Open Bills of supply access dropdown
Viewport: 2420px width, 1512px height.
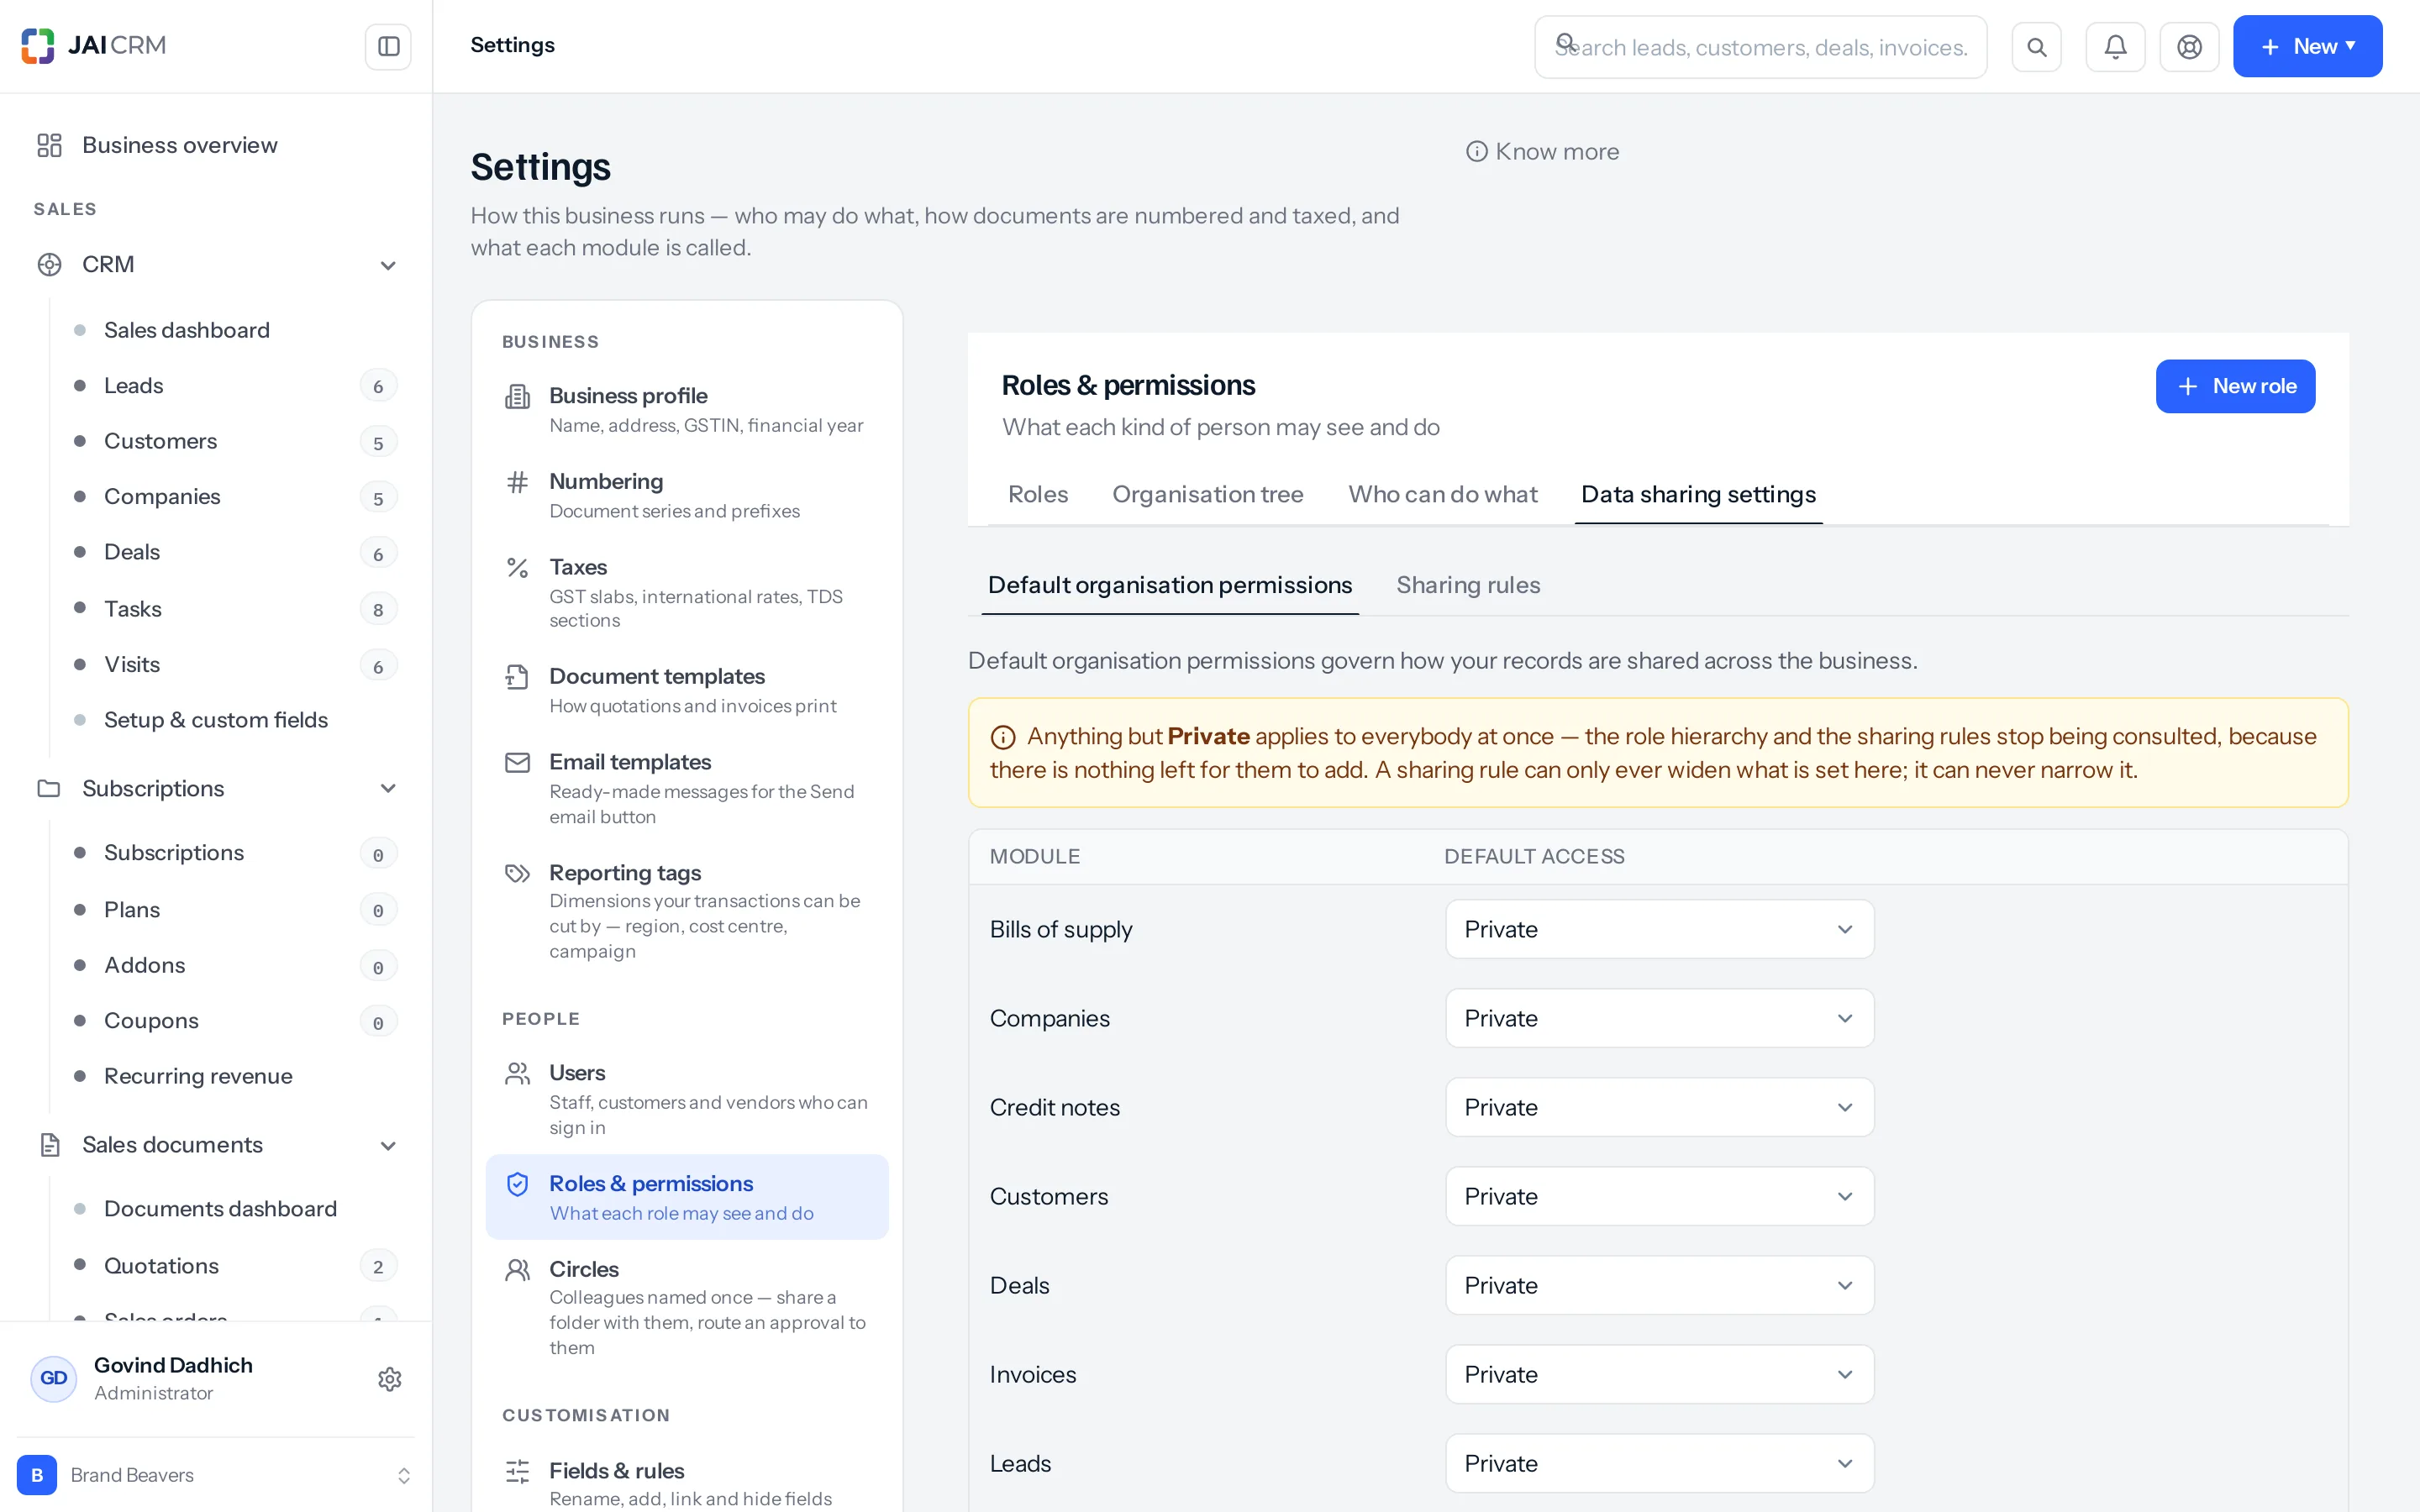1659,929
